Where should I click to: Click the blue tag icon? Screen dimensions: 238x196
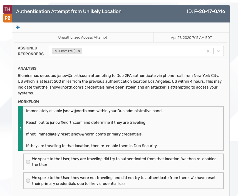18,27
